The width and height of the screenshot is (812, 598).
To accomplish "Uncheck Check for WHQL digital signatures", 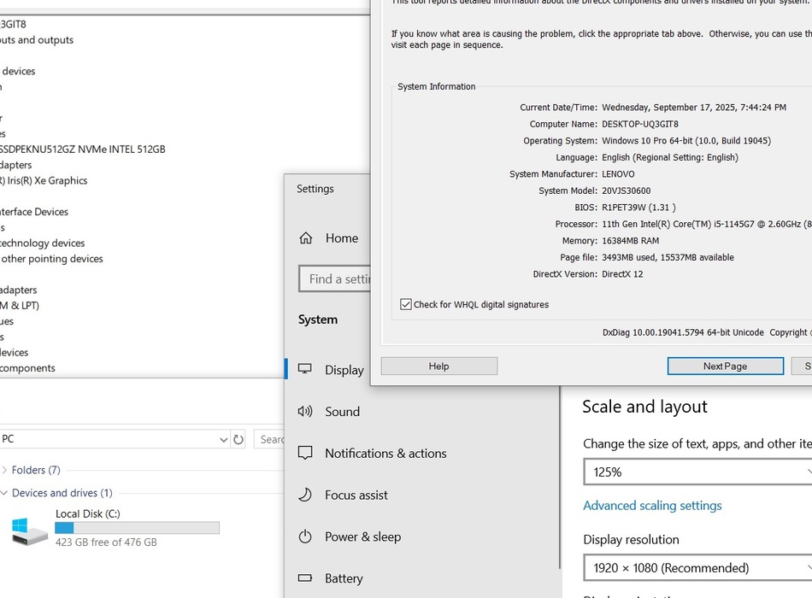I will coord(406,304).
